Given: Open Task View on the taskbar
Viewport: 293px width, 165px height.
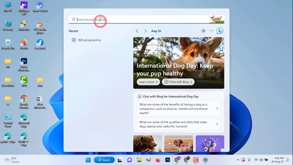Looking at the screenshot, I should coord(120,160).
